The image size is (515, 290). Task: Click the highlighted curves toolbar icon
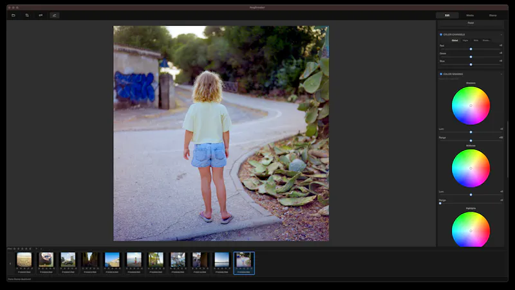pyautogui.click(x=55, y=15)
